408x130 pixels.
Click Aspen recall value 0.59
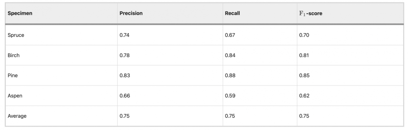230,96
